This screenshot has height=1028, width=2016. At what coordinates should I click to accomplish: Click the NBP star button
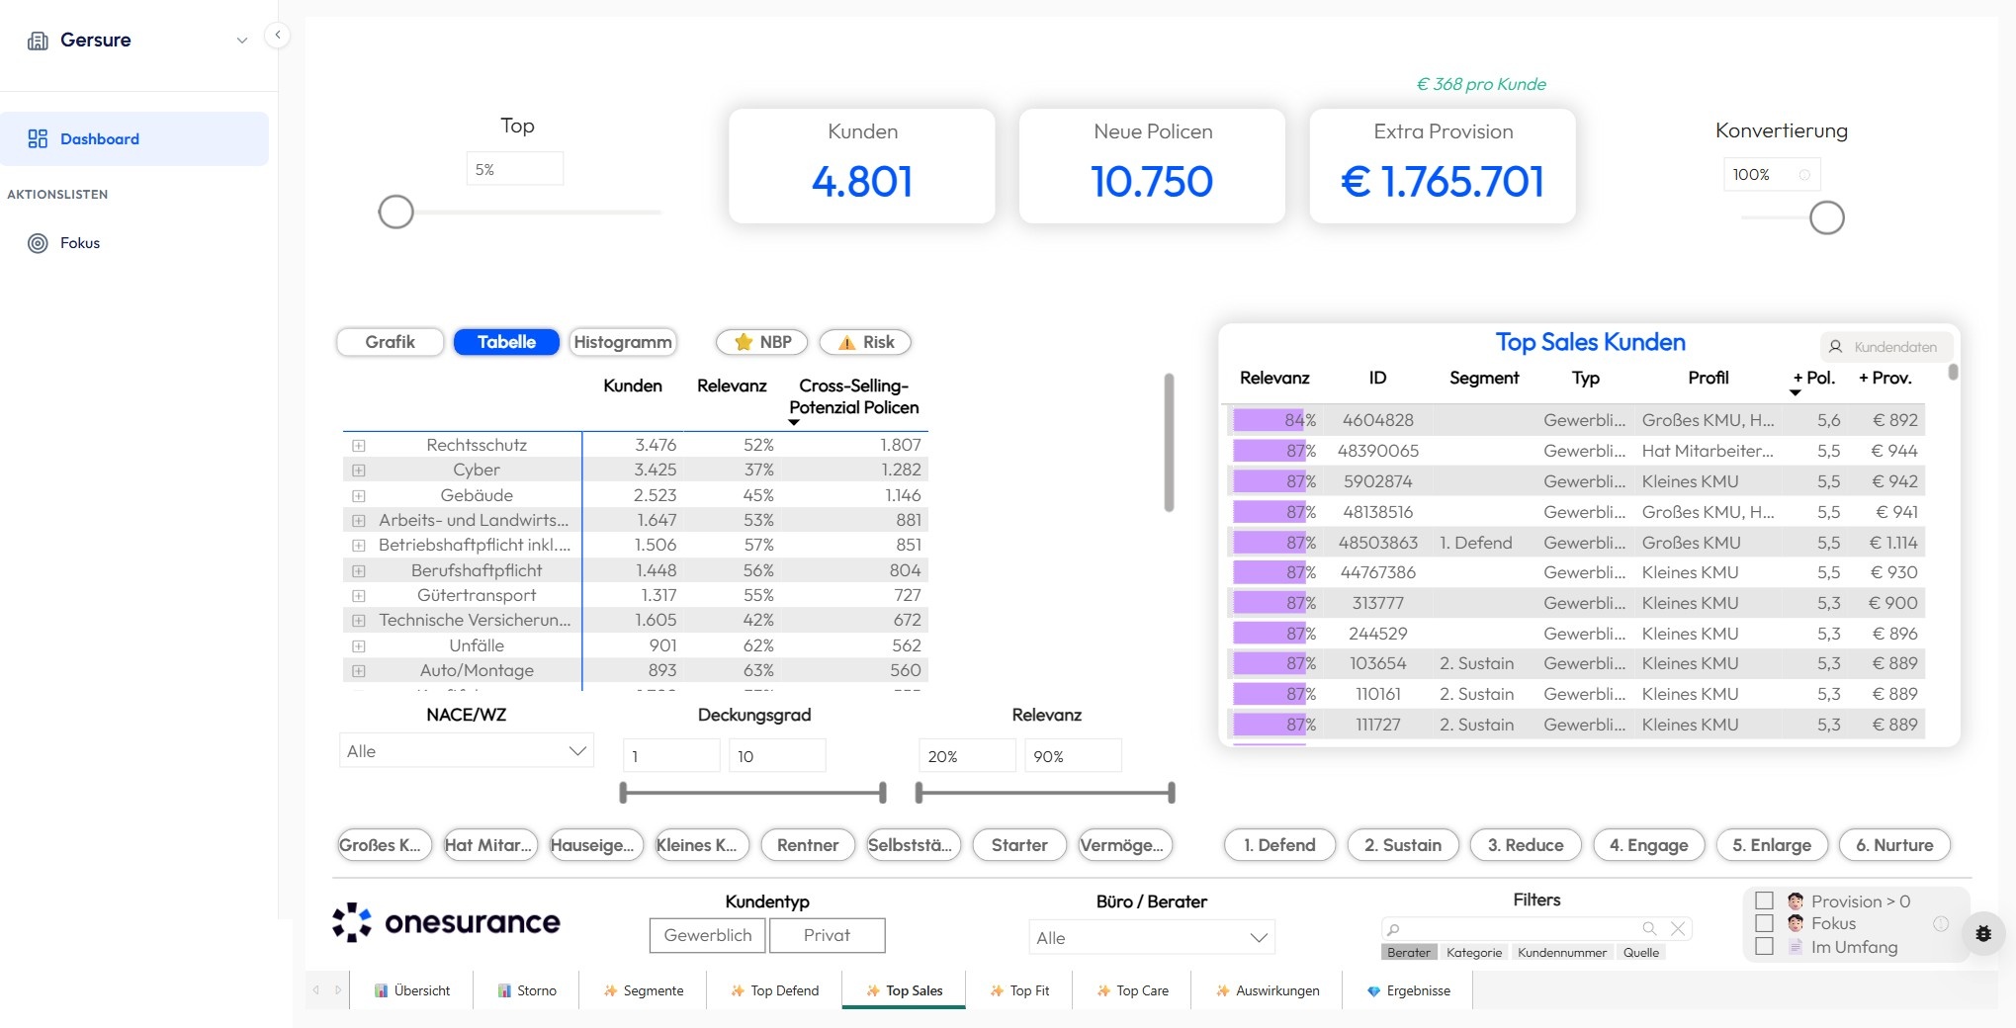pos(761,342)
